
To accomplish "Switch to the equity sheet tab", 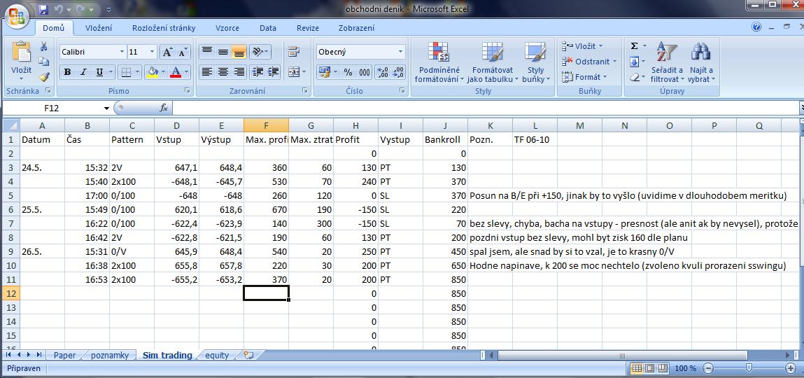I will tap(217, 356).
